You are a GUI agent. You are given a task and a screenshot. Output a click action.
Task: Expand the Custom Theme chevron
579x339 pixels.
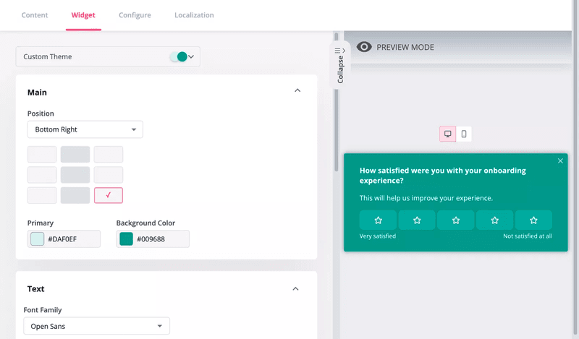pyautogui.click(x=191, y=57)
